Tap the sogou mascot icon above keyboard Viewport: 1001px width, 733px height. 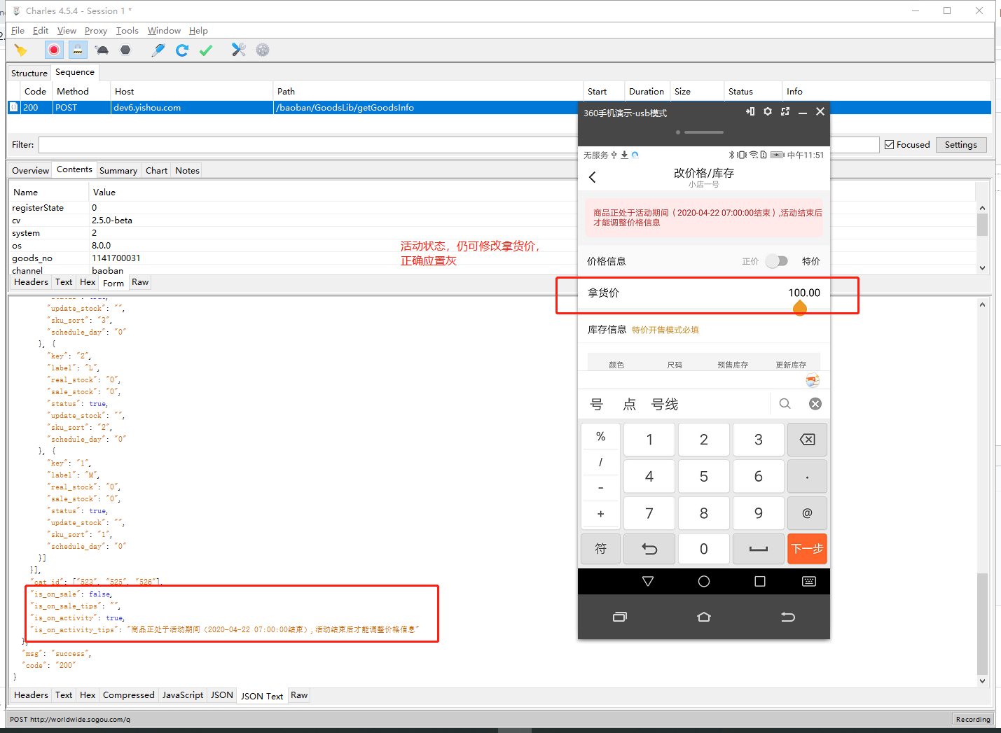point(813,380)
